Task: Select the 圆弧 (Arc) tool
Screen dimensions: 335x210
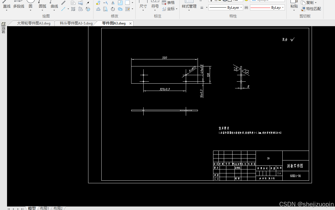Action: coord(42,4)
